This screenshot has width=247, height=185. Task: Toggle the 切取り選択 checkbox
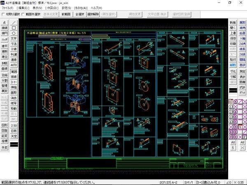[3, 14]
